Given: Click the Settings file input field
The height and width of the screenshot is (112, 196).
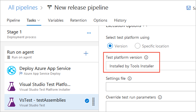Looking at the screenshot, I should click(151, 87).
